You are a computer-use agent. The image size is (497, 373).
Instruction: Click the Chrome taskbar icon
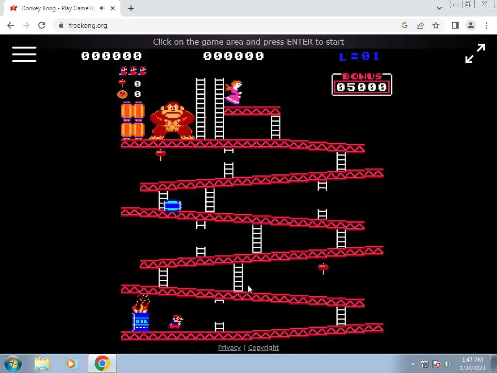(102, 363)
